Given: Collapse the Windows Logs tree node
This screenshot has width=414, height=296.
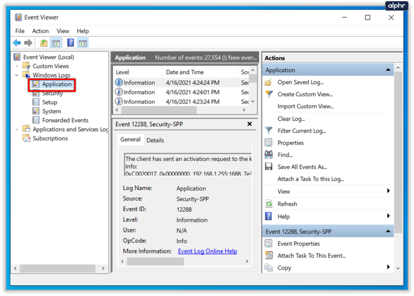Looking at the screenshot, I should (17, 75).
